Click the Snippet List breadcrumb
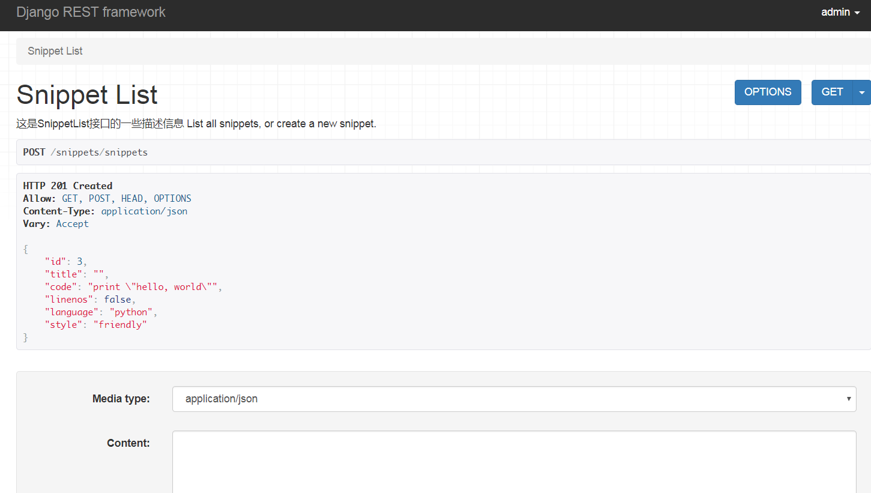This screenshot has height=493, width=871. click(55, 51)
